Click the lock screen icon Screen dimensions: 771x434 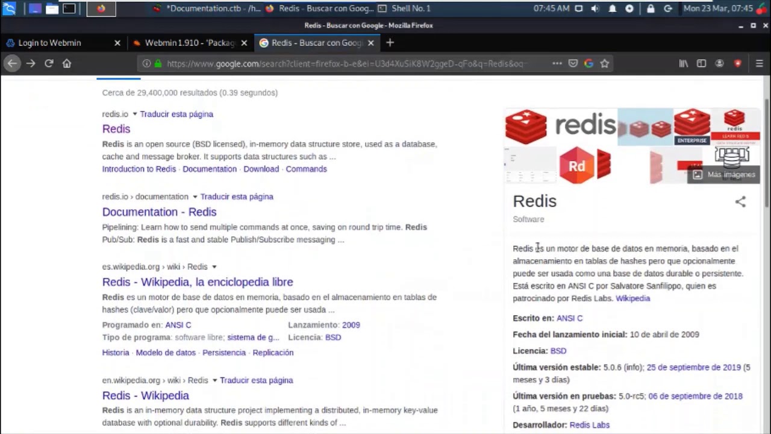point(651,8)
